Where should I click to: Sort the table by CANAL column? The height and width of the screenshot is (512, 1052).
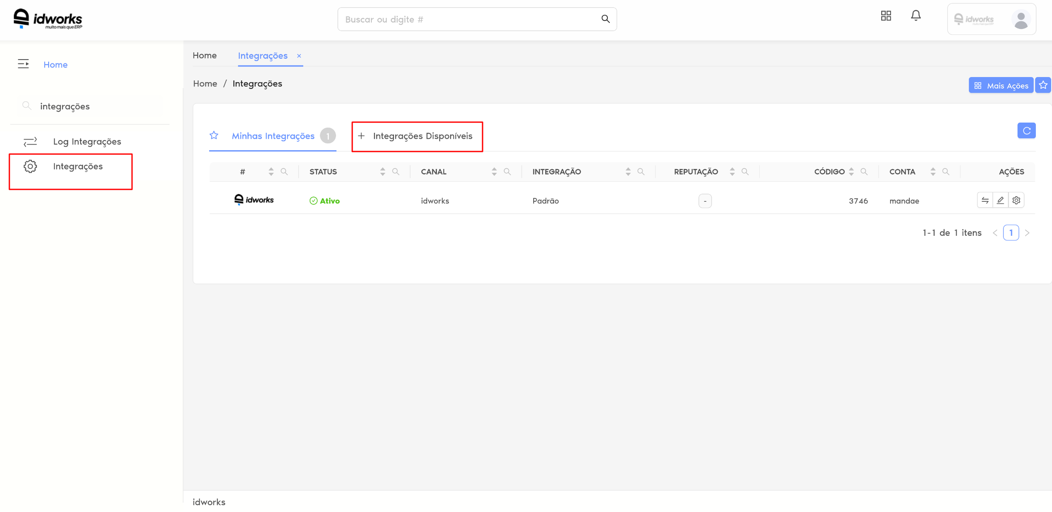[494, 172]
